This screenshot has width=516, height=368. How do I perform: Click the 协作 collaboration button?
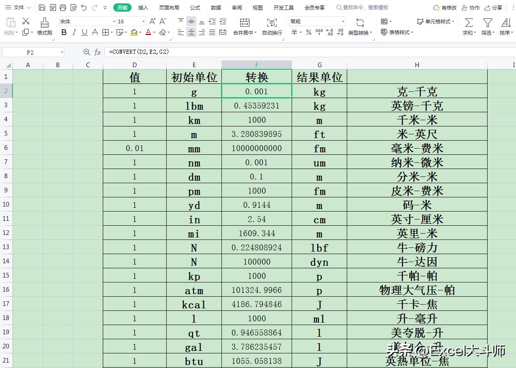point(474,7)
